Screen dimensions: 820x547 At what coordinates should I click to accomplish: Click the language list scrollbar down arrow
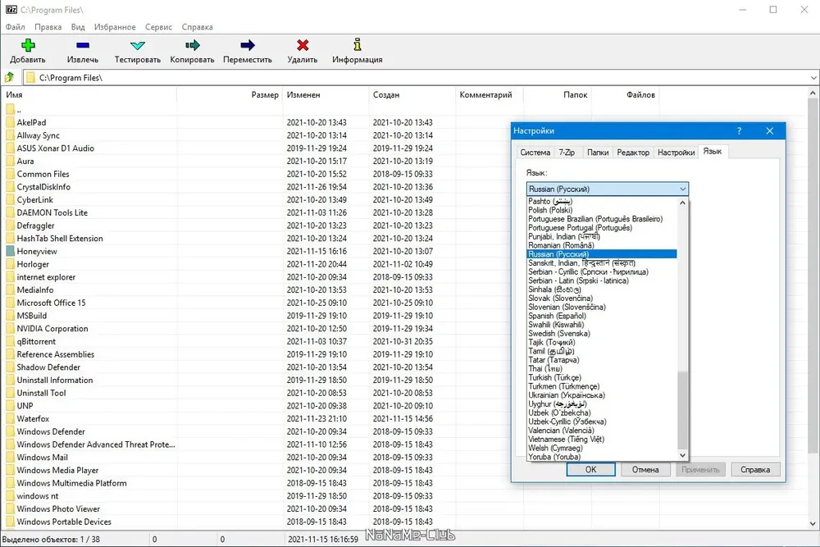[682, 455]
